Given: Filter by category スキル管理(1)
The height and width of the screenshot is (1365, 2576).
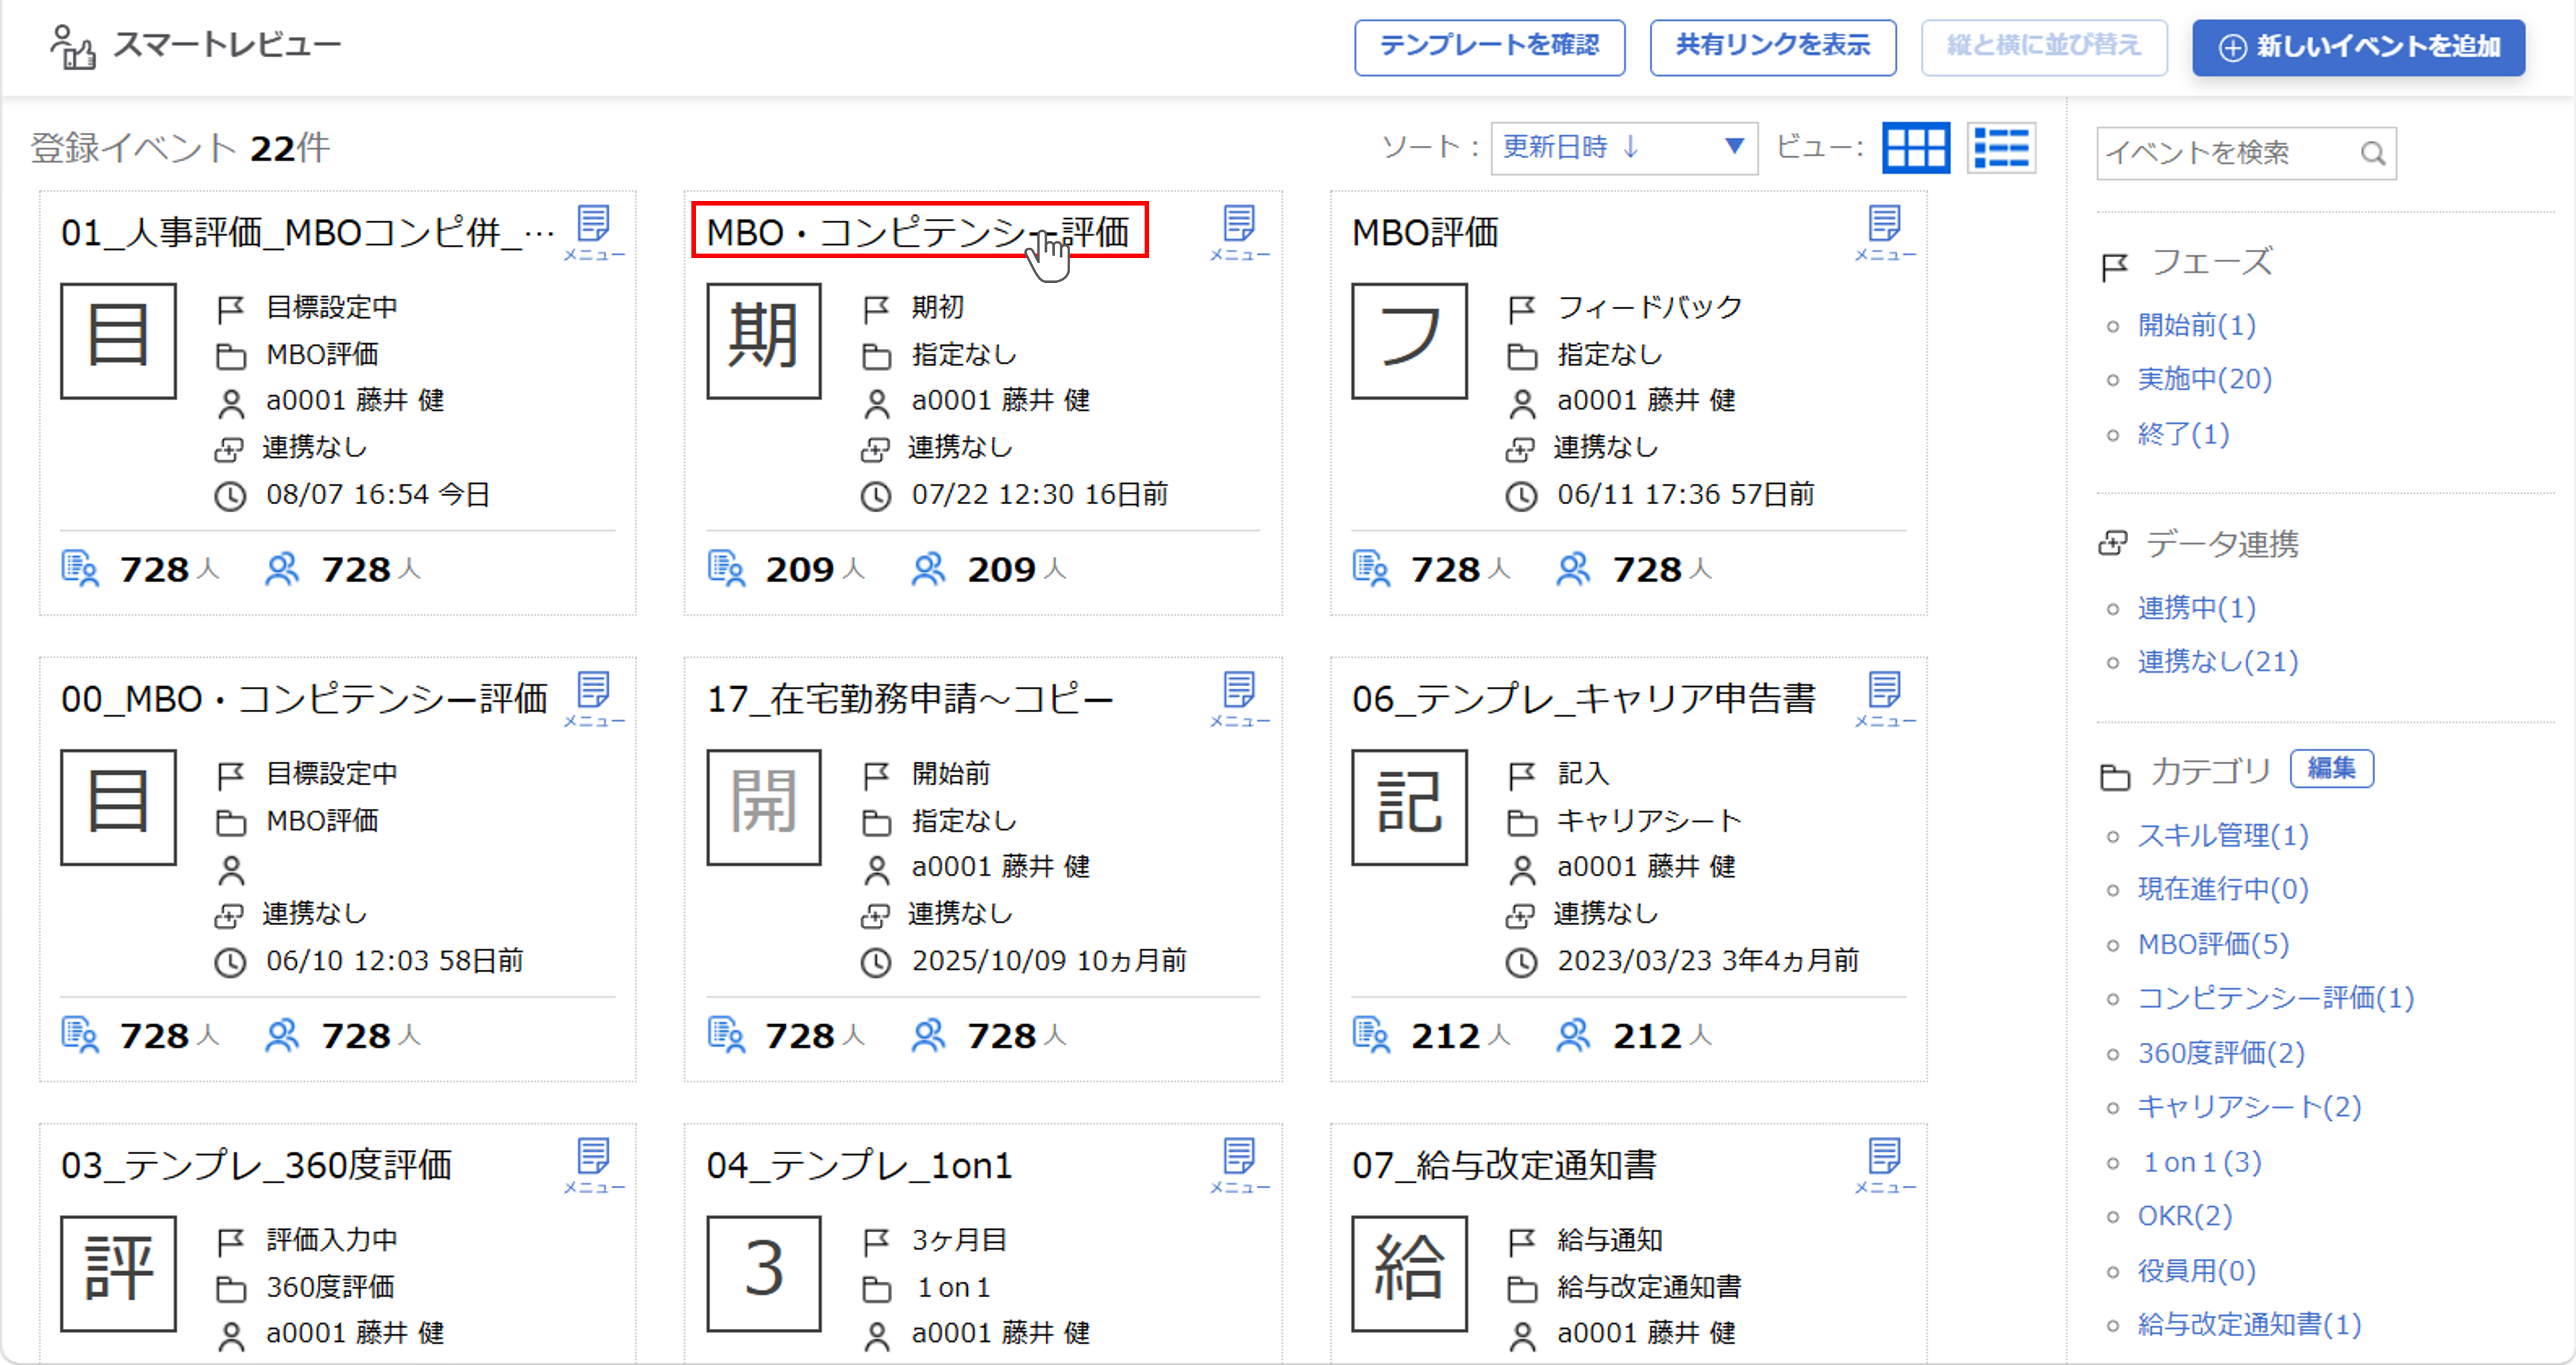Looking at the screenshot, I should point(2223,835).
